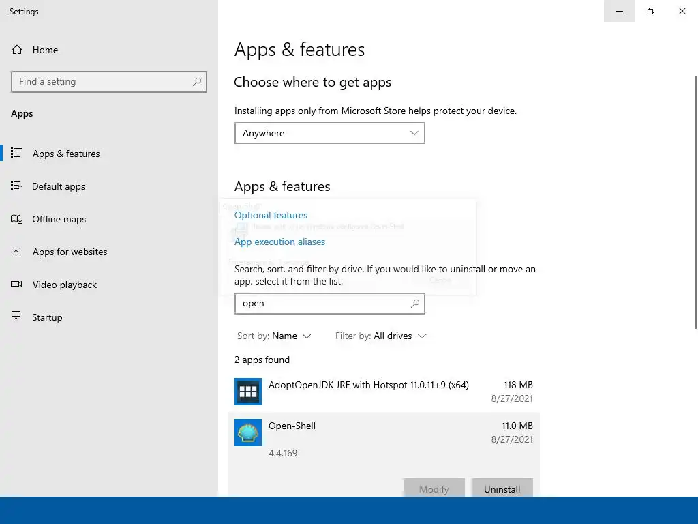
Task: Open the Offline maps section
Action: pyautogui.click(x=59, y=219)
